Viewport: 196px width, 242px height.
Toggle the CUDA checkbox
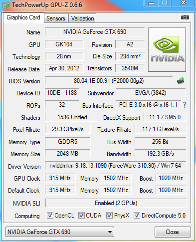(x=81, y=216)
